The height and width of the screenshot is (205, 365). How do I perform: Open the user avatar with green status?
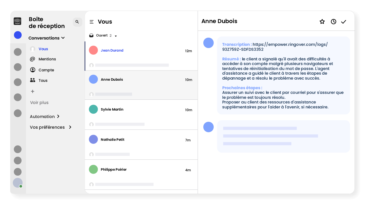(18, 183)
